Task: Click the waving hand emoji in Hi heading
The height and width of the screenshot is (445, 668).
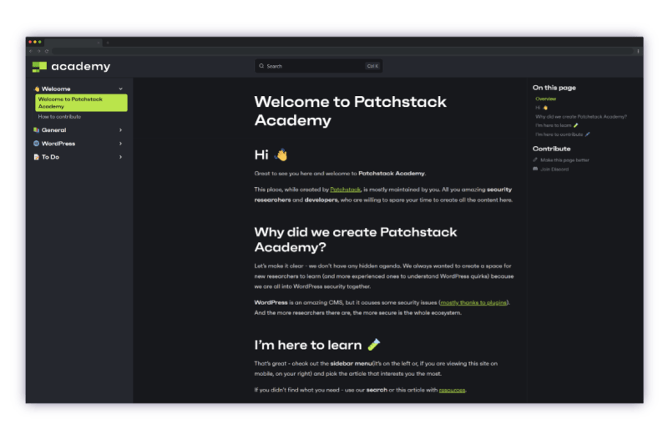Action: (281, 154)
